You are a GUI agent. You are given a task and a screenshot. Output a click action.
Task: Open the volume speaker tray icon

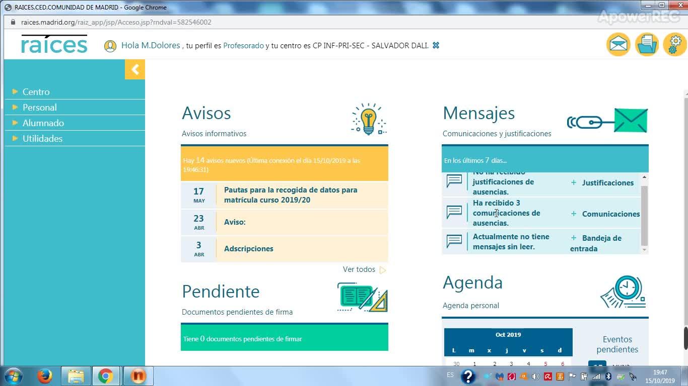coord(535,376)
